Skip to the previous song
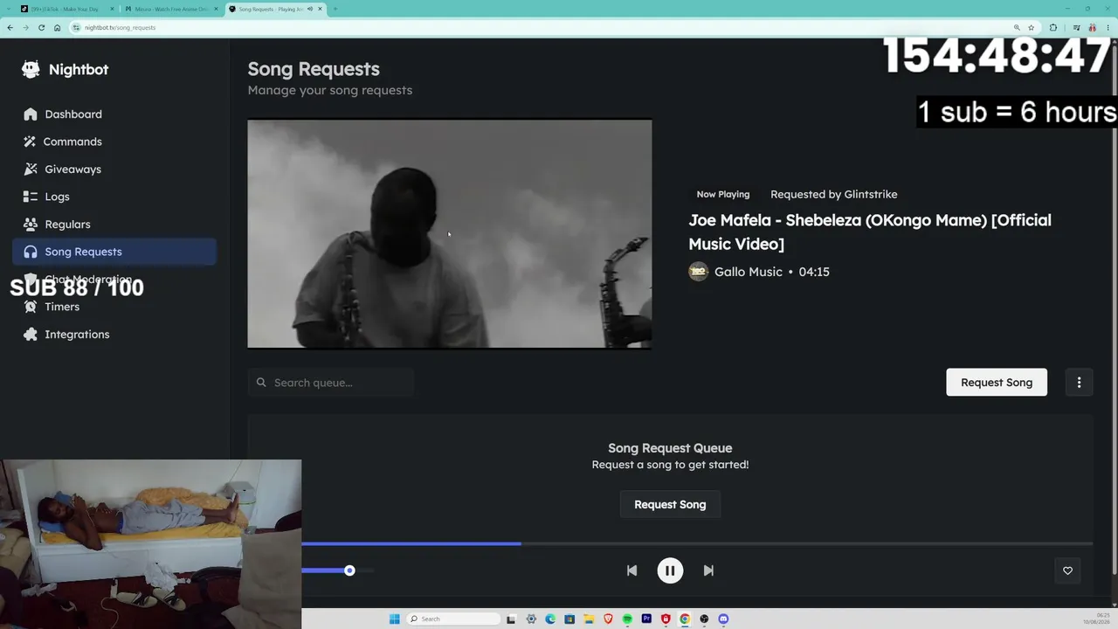The width and height of the screenshot is (1118, 629). (x=631, y=570)
